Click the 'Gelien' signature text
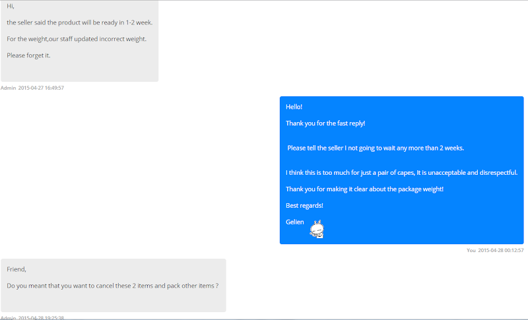Viewport: 528px width, 320px height. click(294, 222)
